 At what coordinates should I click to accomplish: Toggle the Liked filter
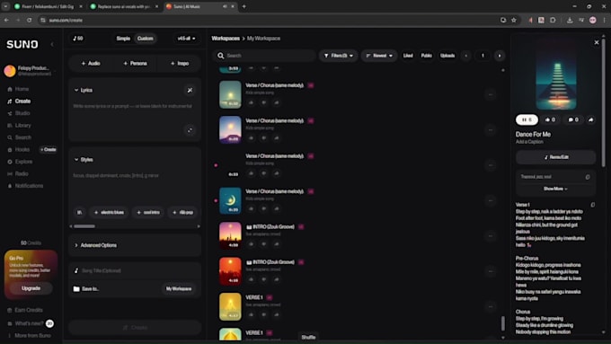tap(408, 56)
